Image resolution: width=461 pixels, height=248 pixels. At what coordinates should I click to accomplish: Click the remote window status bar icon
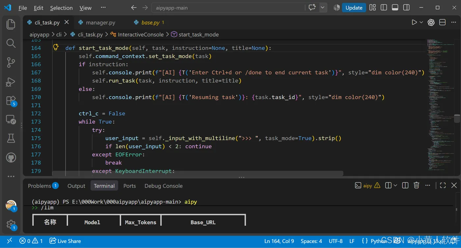click(x=10, y=241)
